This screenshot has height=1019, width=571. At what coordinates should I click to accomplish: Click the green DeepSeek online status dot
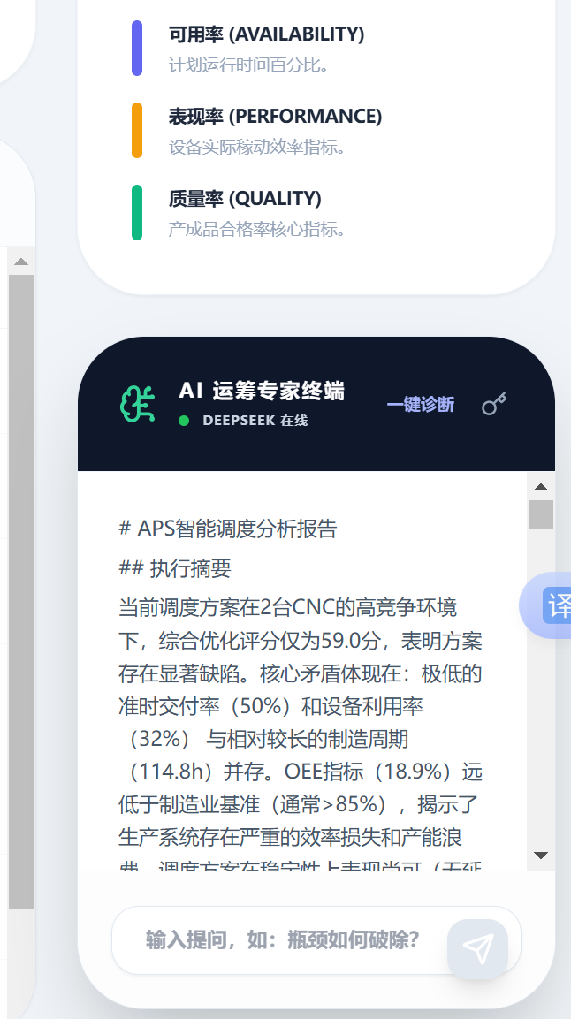pyautogui.click(x=184, y=421)
